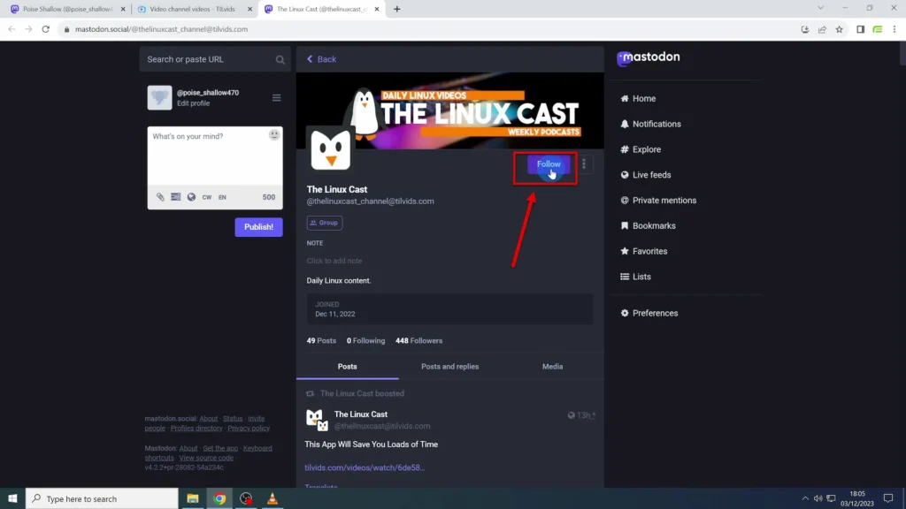Open the browser side panel icon
This screenshot has width=906, height=509.
[860, 29]
